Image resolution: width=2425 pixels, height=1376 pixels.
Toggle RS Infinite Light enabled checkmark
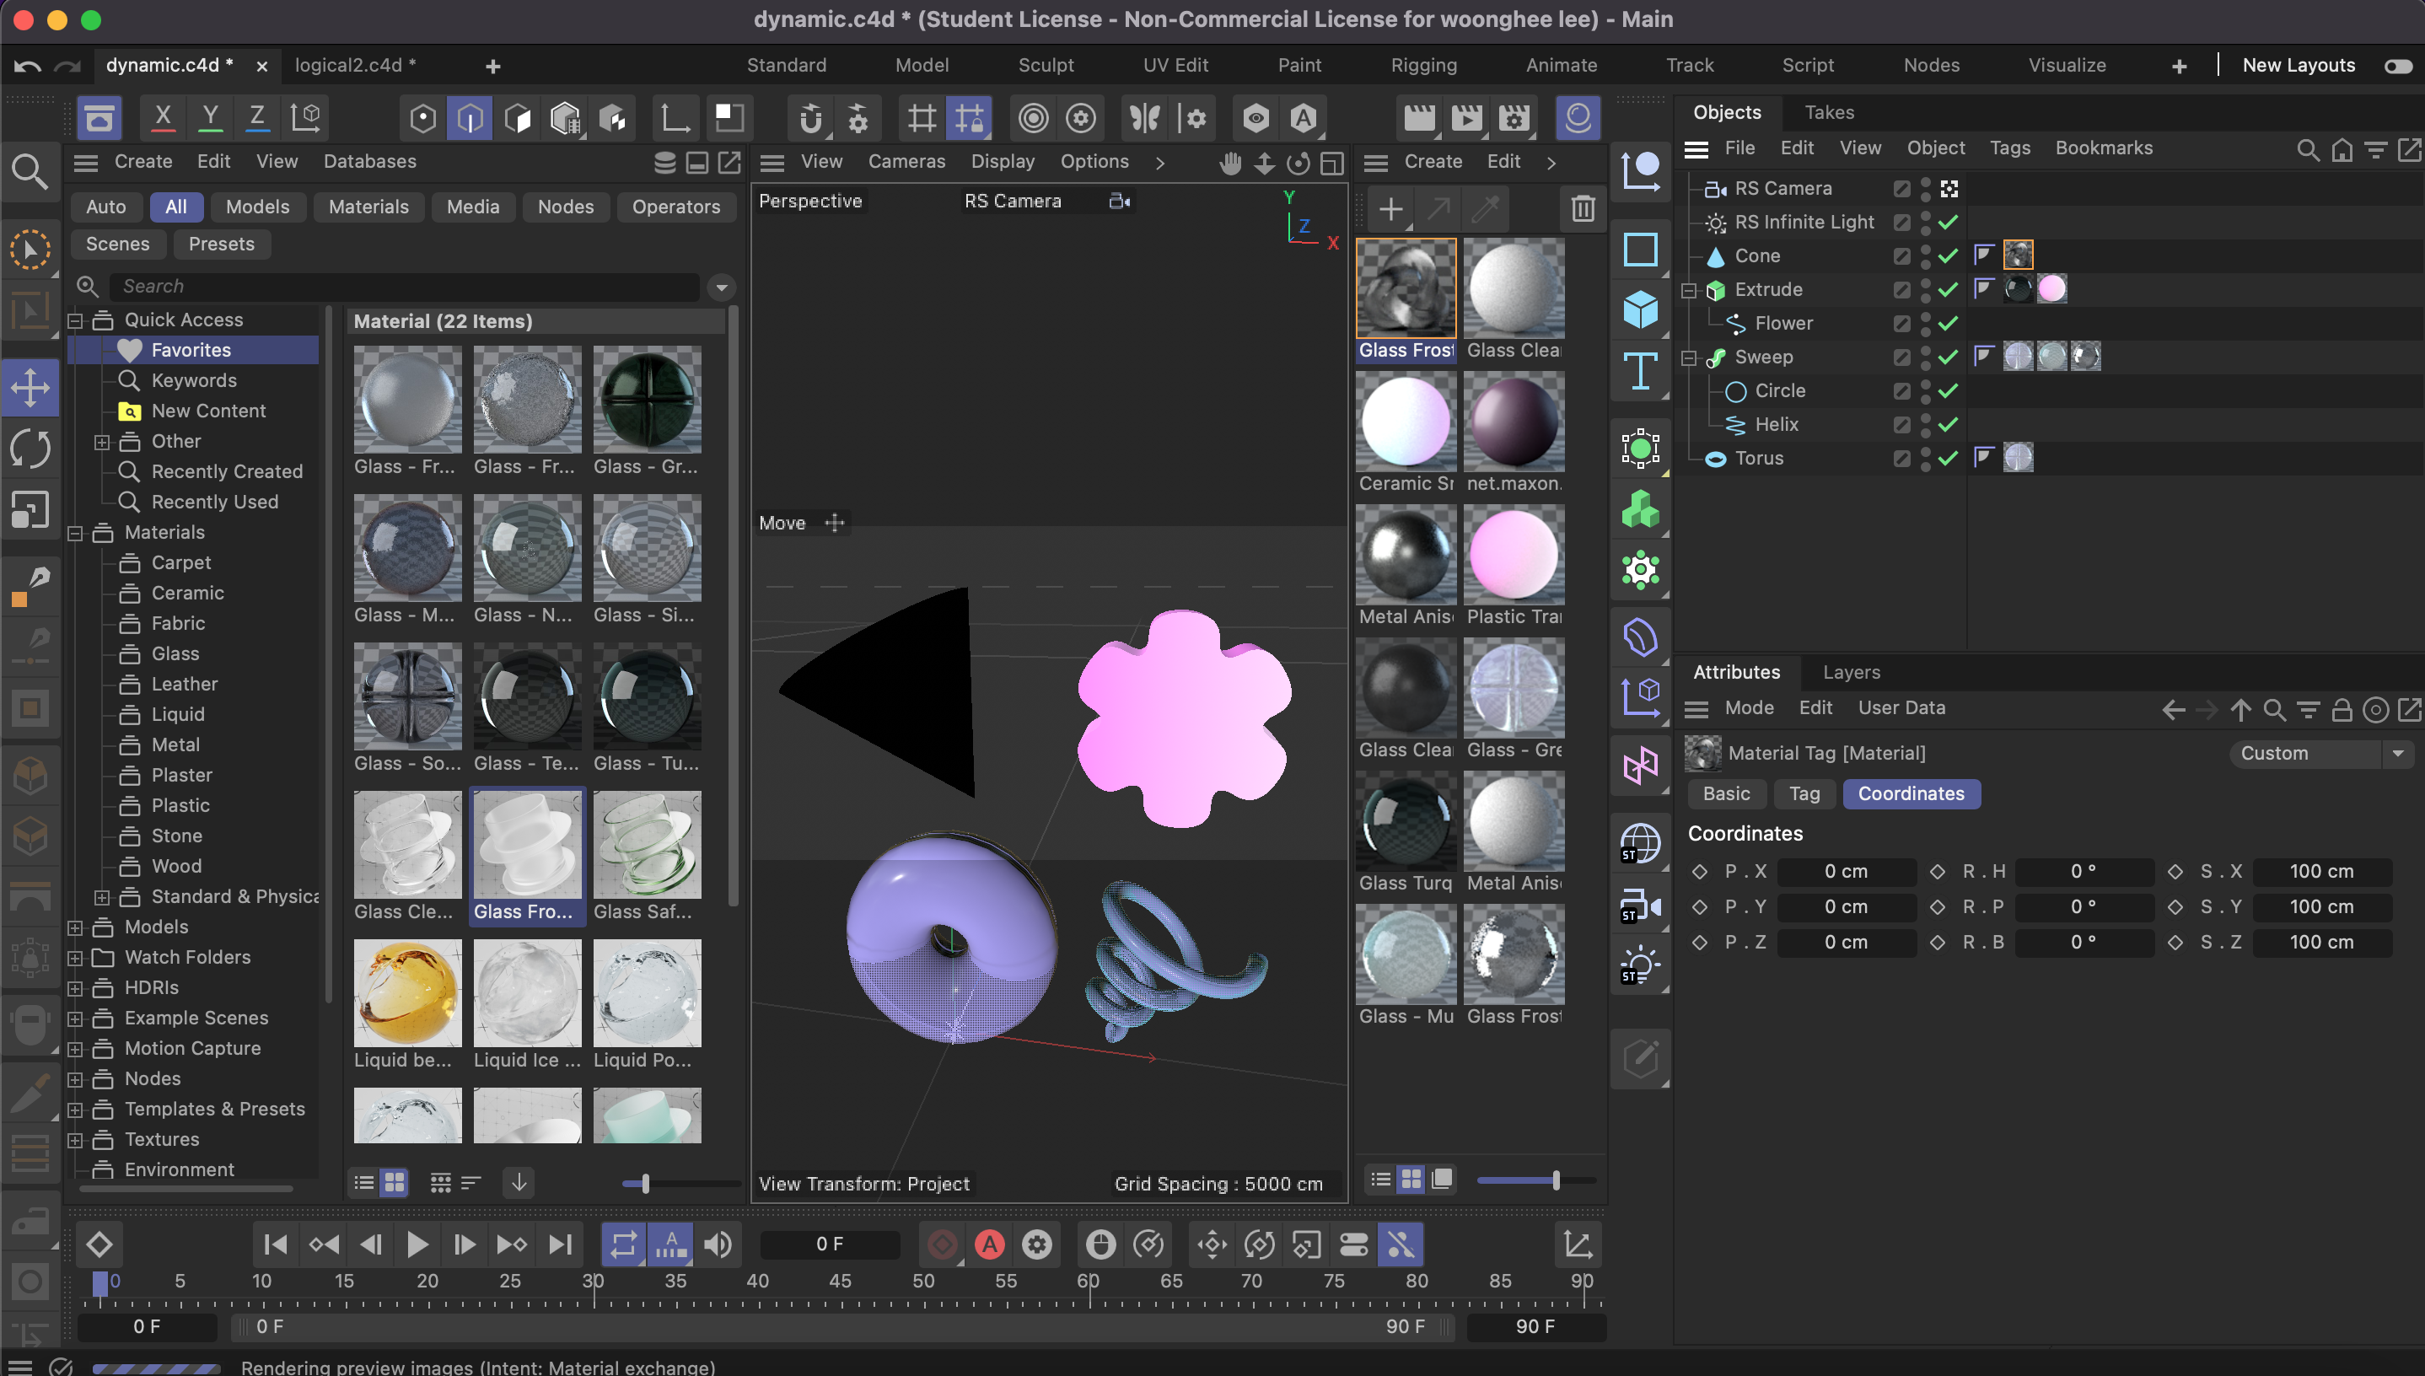(1949, 223)
